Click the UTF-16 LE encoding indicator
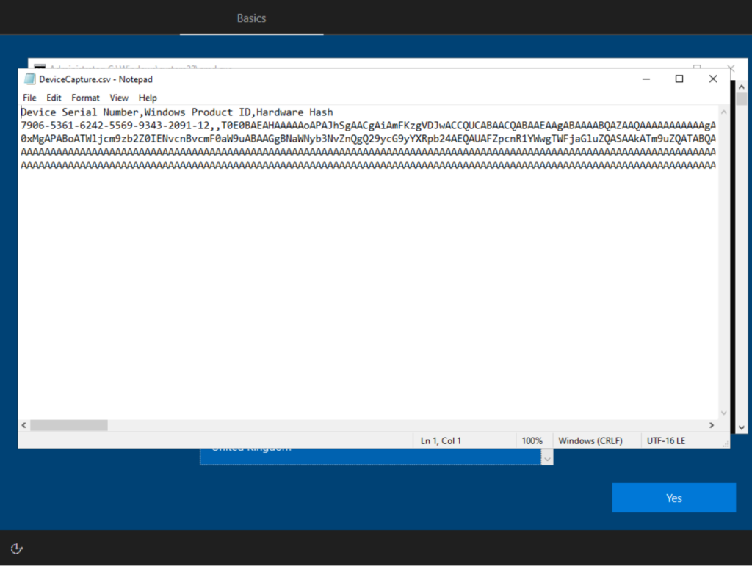Screen dimensions: 752x566 667,440
